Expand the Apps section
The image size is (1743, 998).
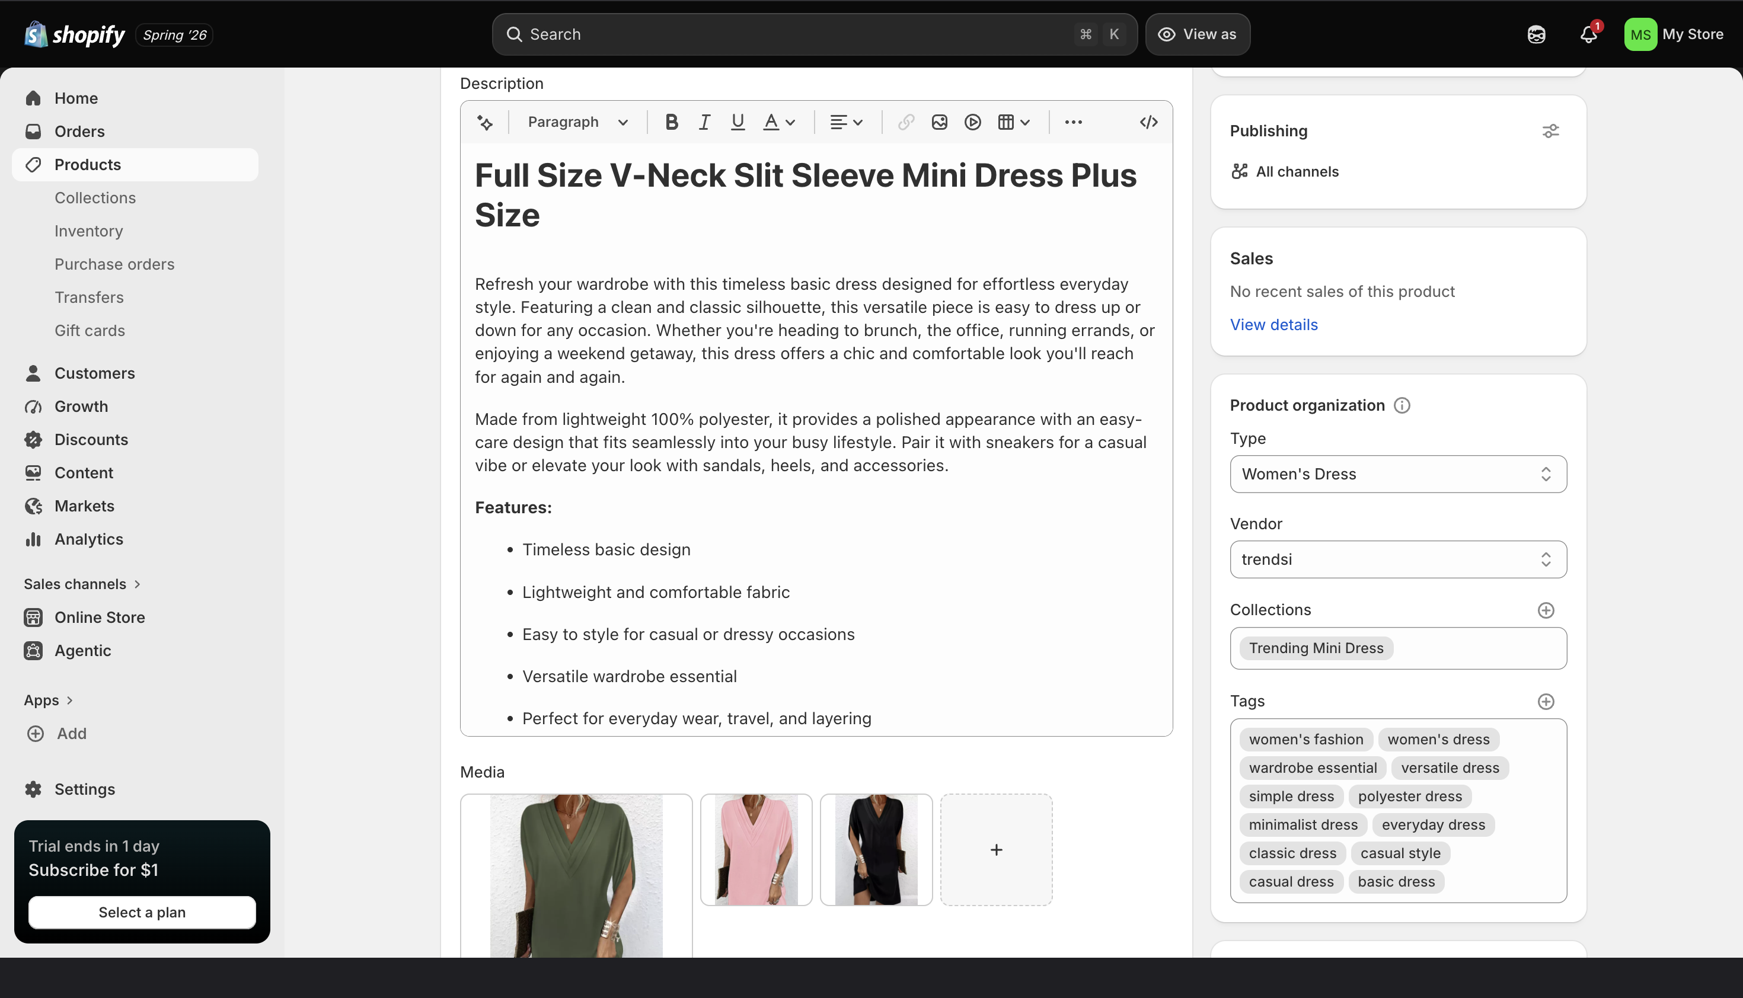[x=48, y=700]
